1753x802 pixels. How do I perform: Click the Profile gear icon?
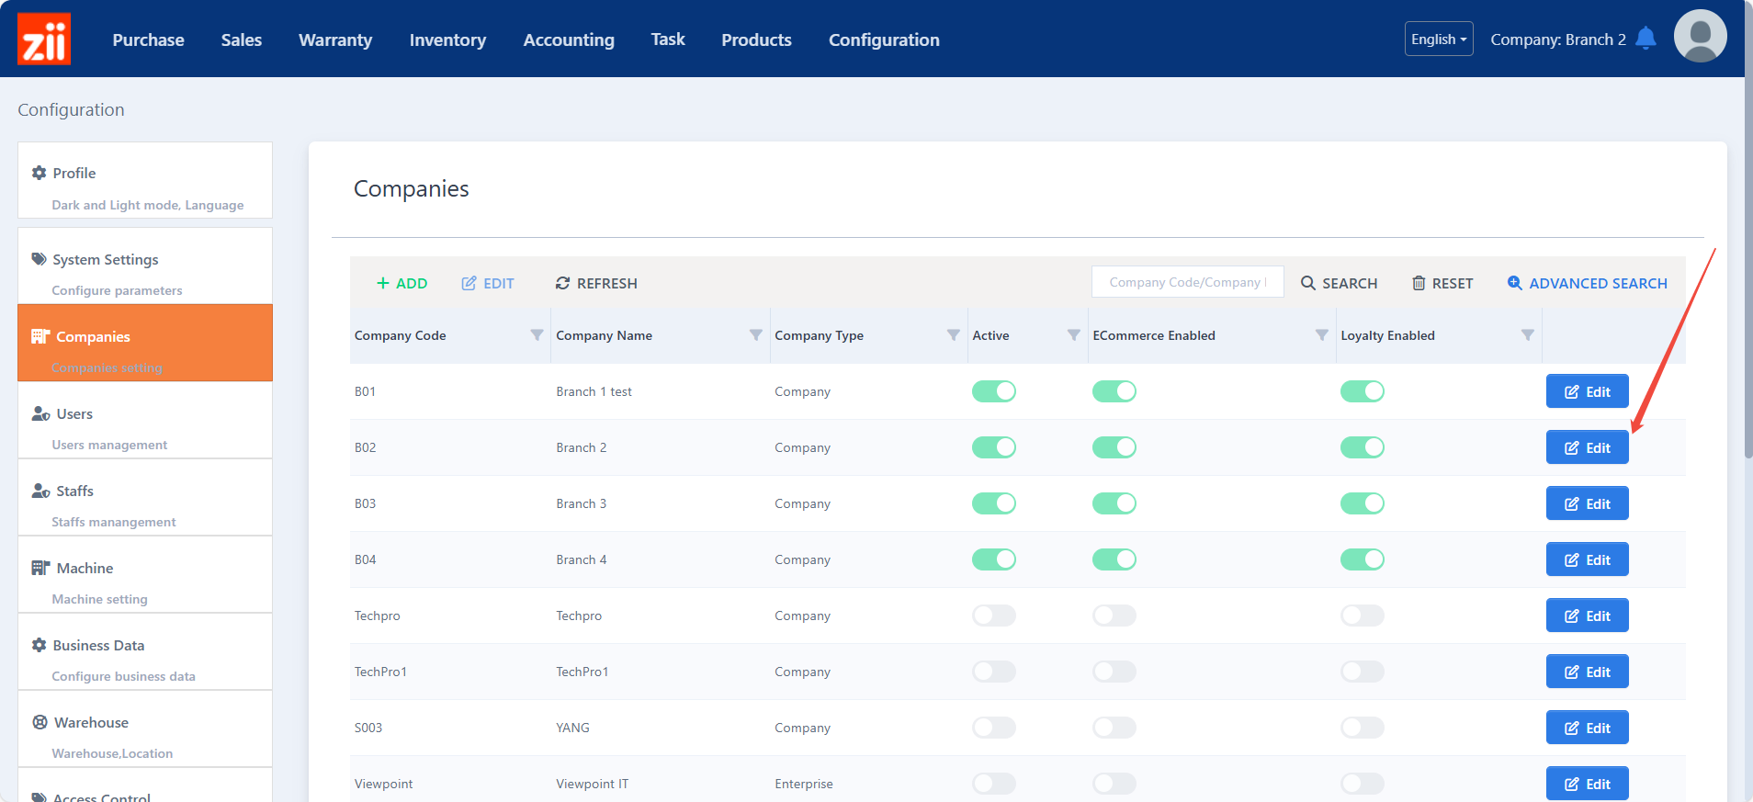click(x=39, y=173)
